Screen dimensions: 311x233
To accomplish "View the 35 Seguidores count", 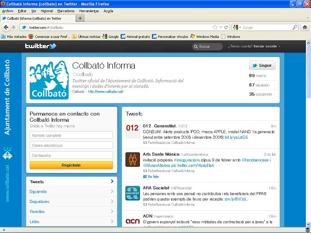I will (261, 94).
